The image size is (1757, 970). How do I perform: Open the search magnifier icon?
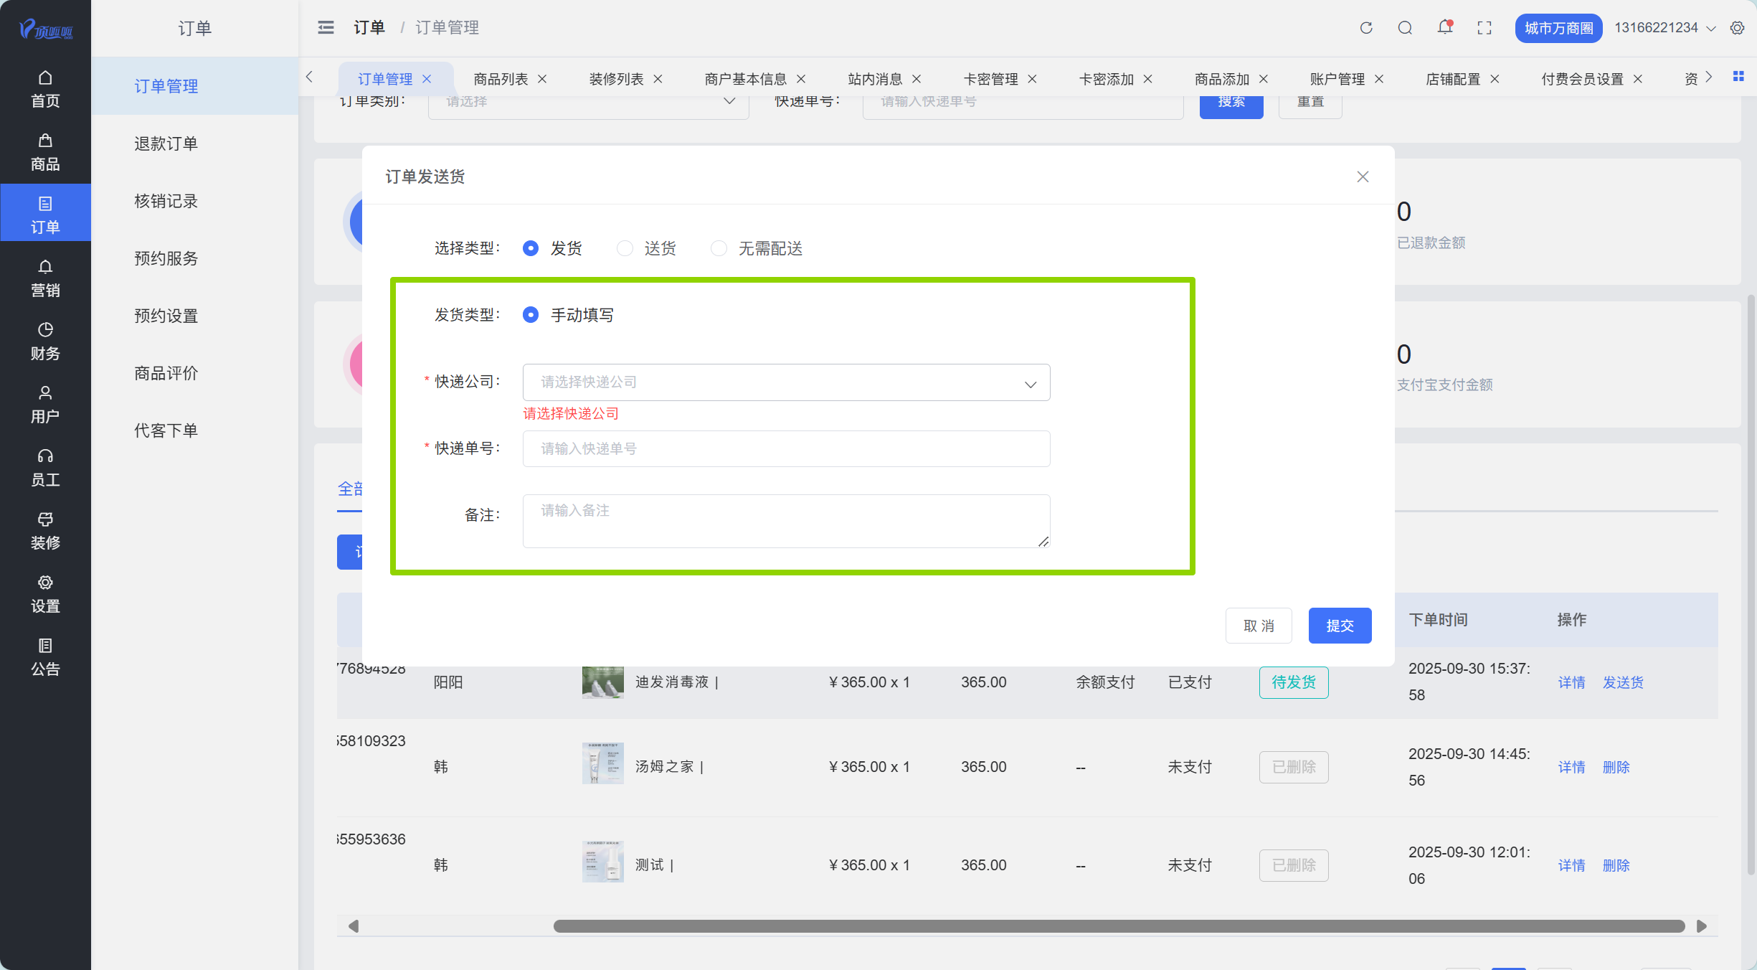tap(1405, 28)
